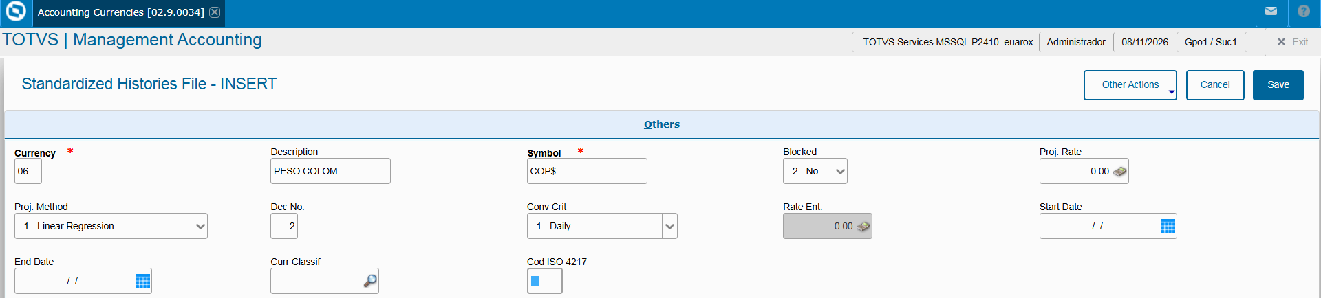The width and height of the screenshot is (1321, 298).
Task: Click the Conv Crit label
Action: tap(546, 207)
